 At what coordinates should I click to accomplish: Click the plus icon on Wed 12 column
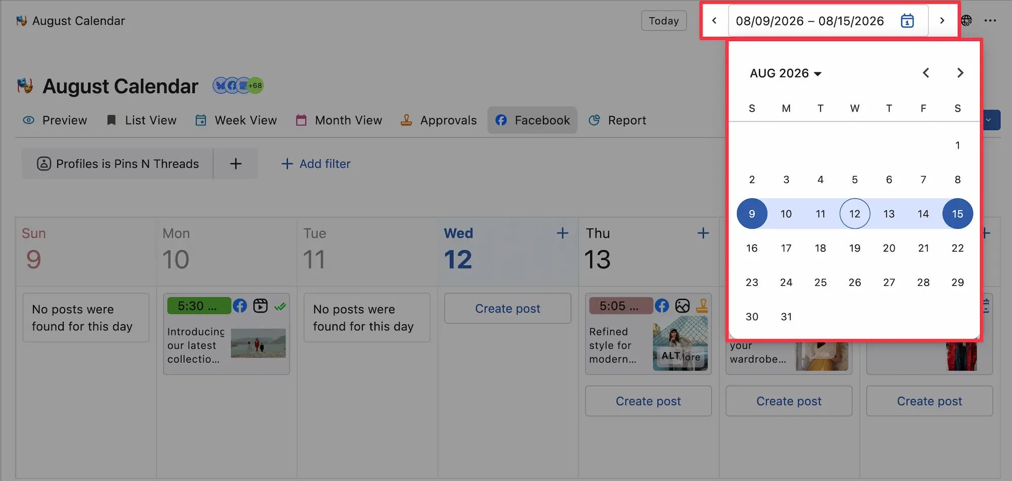tap(562, 233)
